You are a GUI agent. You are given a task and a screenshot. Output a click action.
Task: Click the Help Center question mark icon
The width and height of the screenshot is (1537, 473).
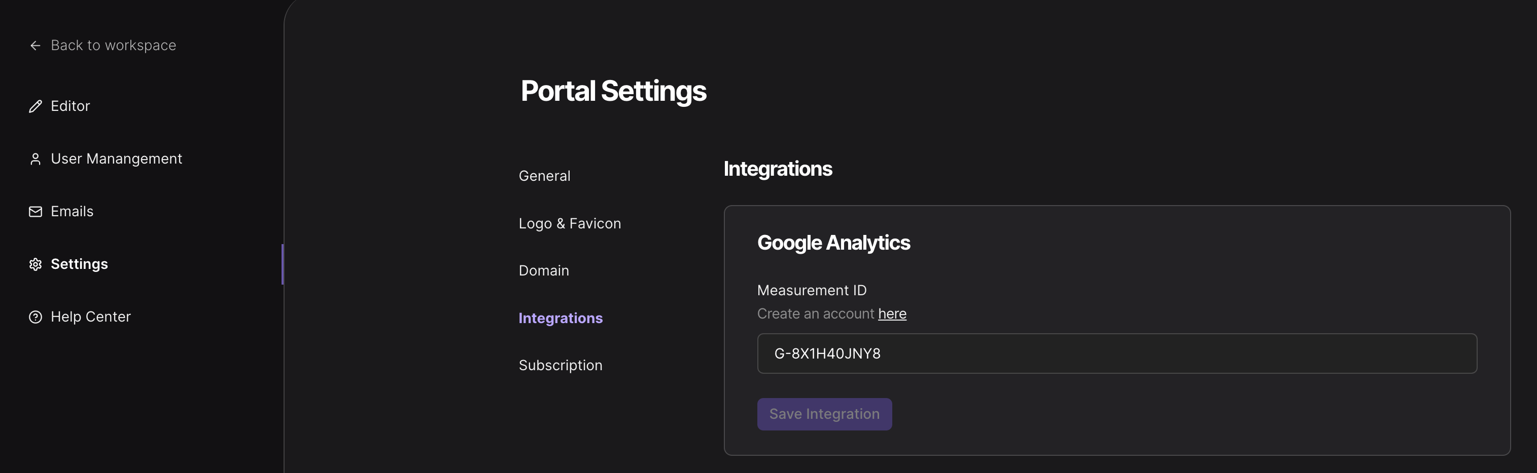click(x=35, y=317)
